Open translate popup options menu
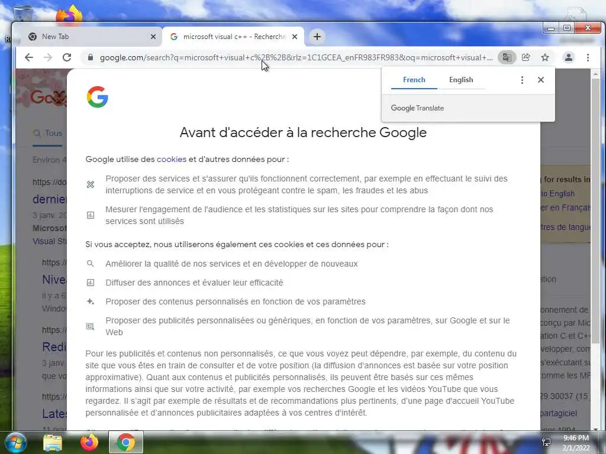This screenshot has width=606, height=454. click(522, 80)
